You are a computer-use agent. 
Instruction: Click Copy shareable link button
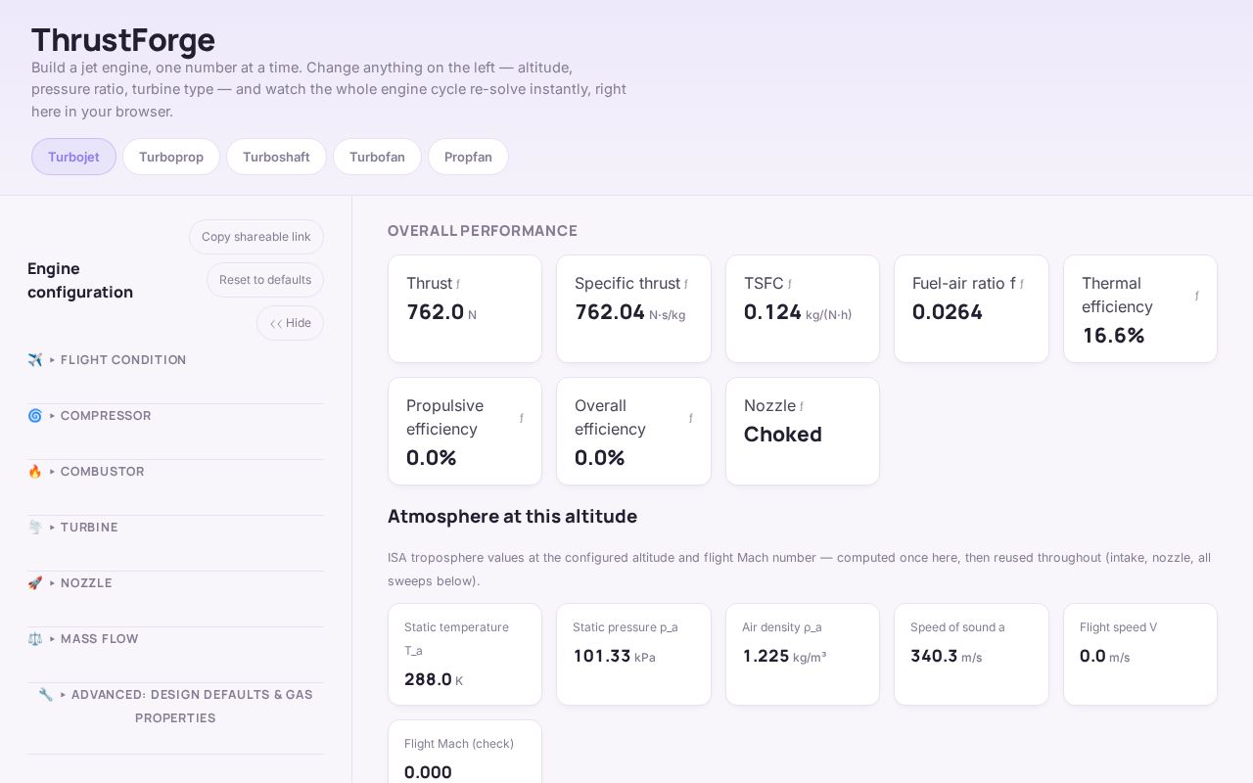point(256,237)
